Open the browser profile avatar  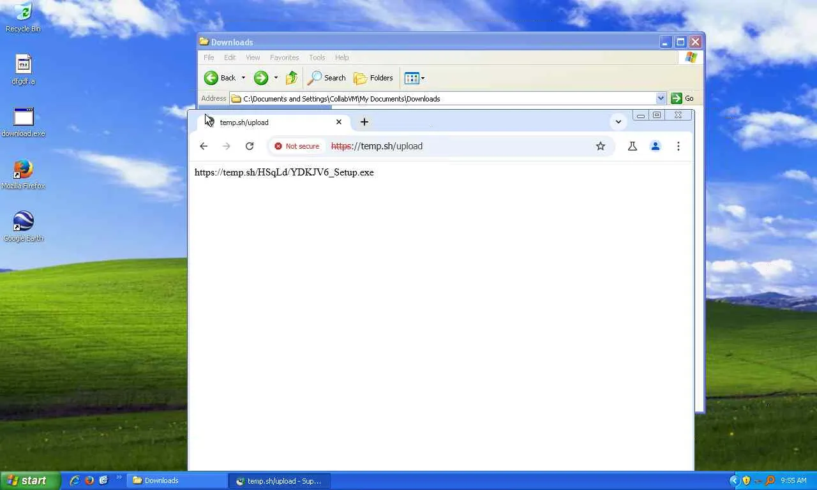click(655, 146)
